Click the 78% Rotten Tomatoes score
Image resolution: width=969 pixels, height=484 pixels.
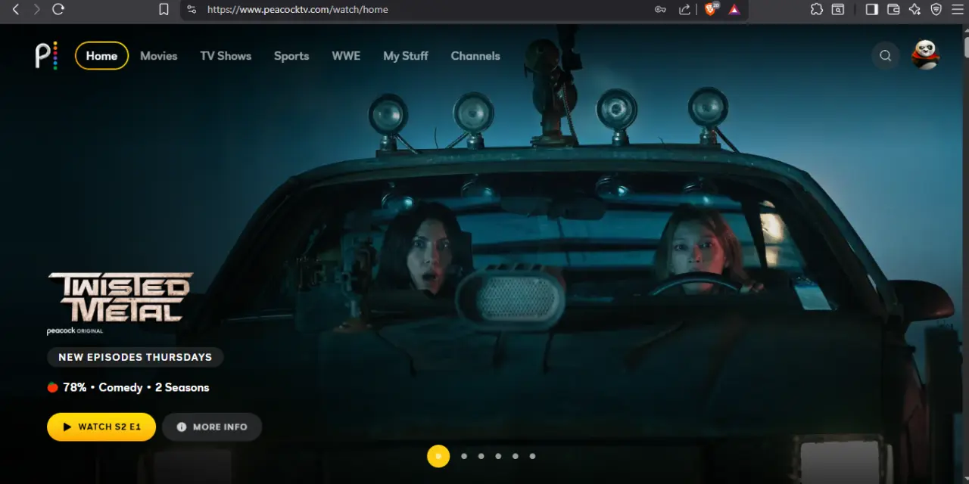click(67, 387)
